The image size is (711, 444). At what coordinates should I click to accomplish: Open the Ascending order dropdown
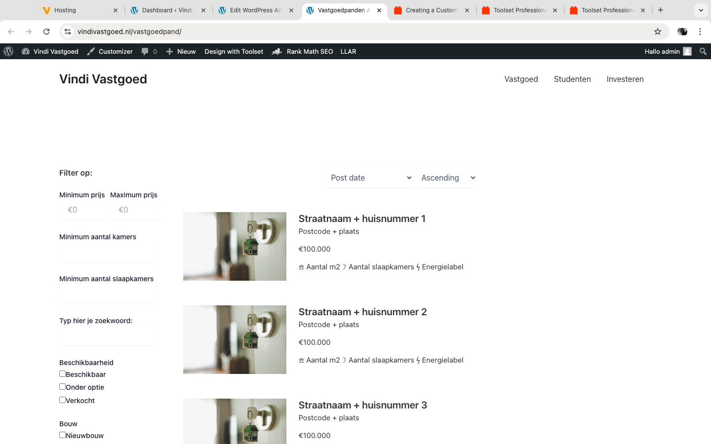446,178
